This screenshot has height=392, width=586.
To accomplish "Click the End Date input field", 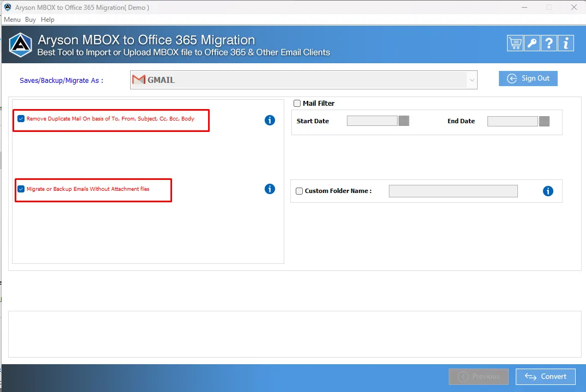I will pyautogui.click(x=513, y=121).
